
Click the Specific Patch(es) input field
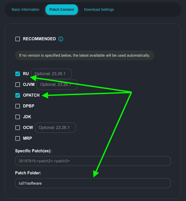tap(93, 161)
